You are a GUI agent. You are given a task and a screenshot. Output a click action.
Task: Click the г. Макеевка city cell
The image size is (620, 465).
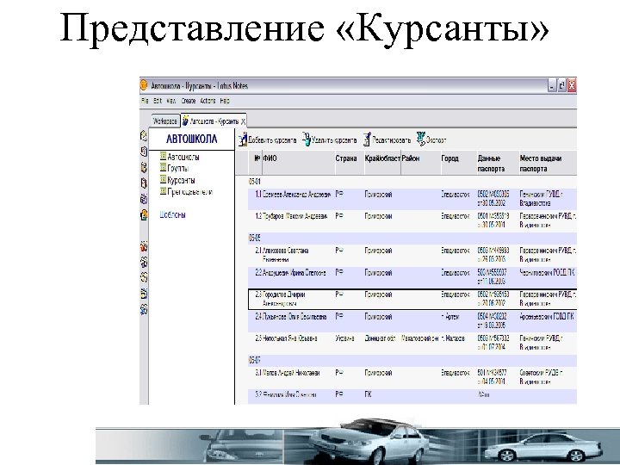pos(453,338)
